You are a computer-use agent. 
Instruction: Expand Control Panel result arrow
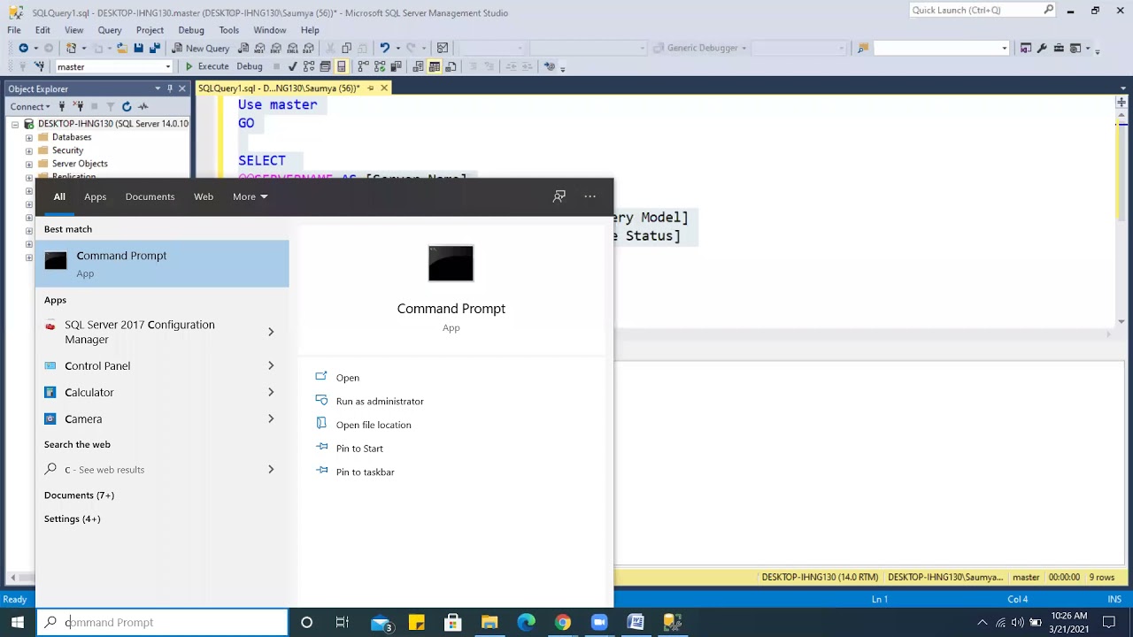271,365
